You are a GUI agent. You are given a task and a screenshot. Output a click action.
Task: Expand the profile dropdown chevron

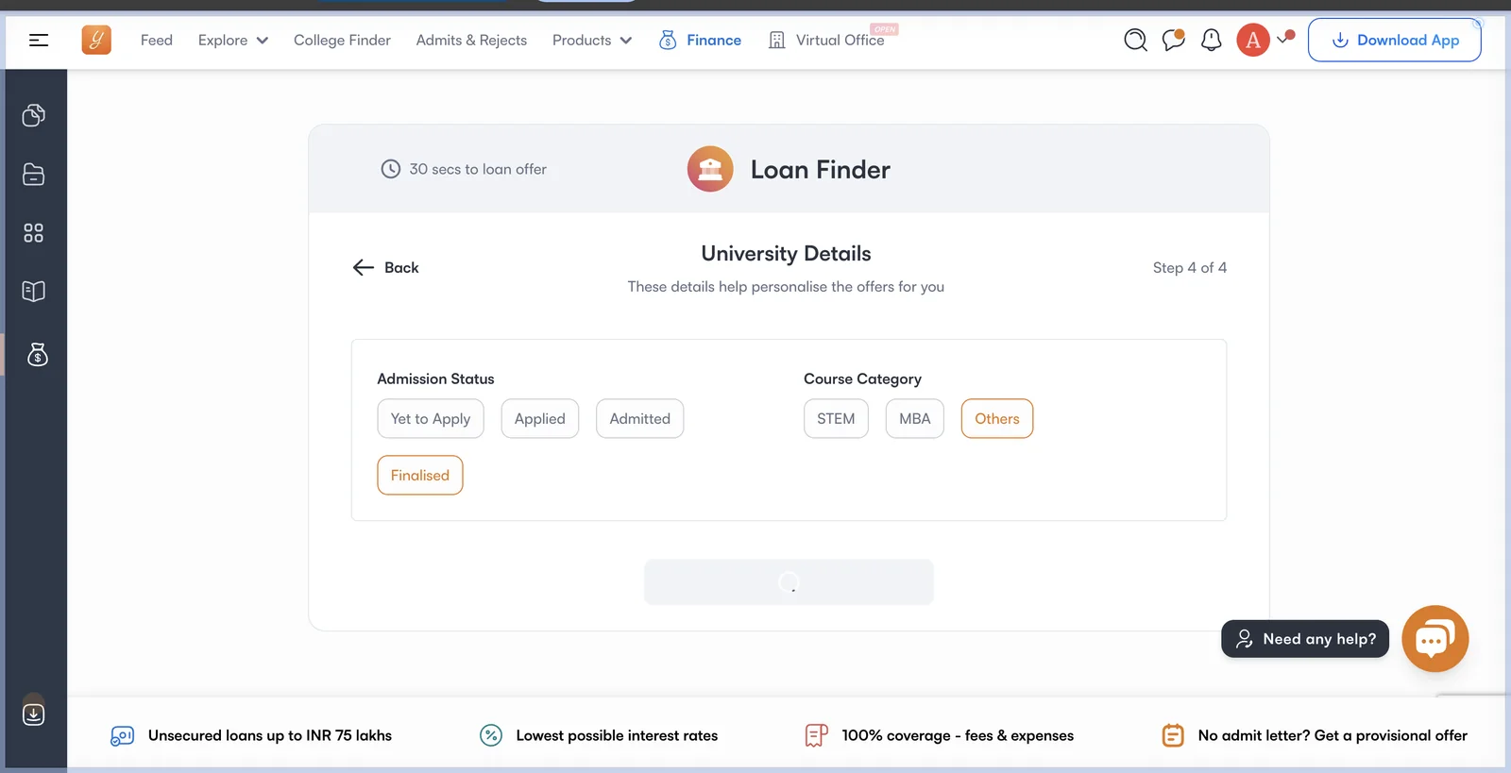point(1284,38)
